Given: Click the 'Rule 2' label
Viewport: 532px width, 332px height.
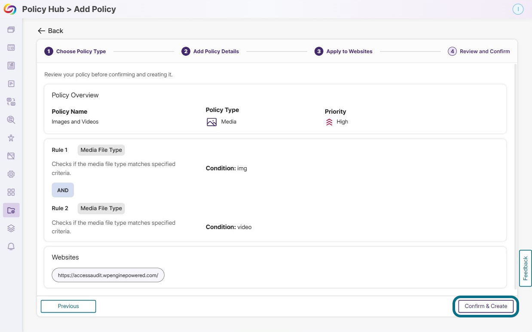Looking at the screenshot, I should pos(60,208).
